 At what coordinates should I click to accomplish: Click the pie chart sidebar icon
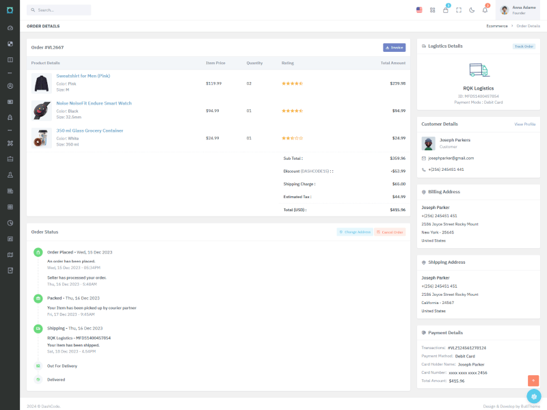(x=10, y=223)
